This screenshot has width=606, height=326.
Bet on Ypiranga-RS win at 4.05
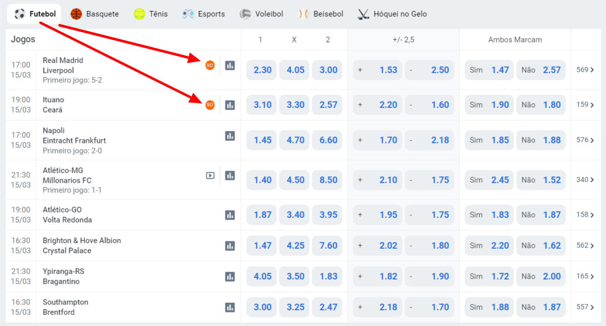tap(262, 277)
